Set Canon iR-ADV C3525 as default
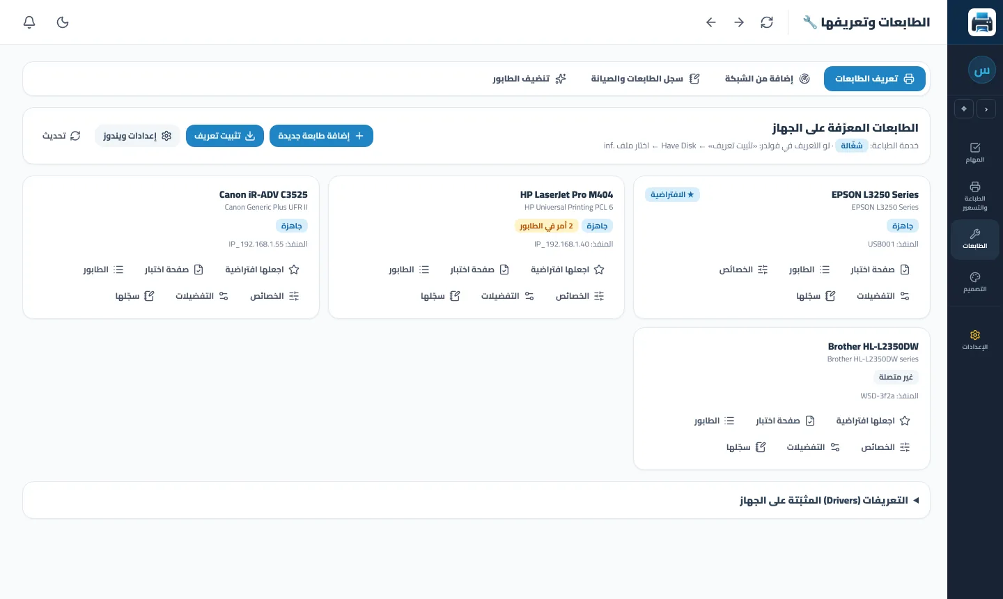 click(262, 270)
